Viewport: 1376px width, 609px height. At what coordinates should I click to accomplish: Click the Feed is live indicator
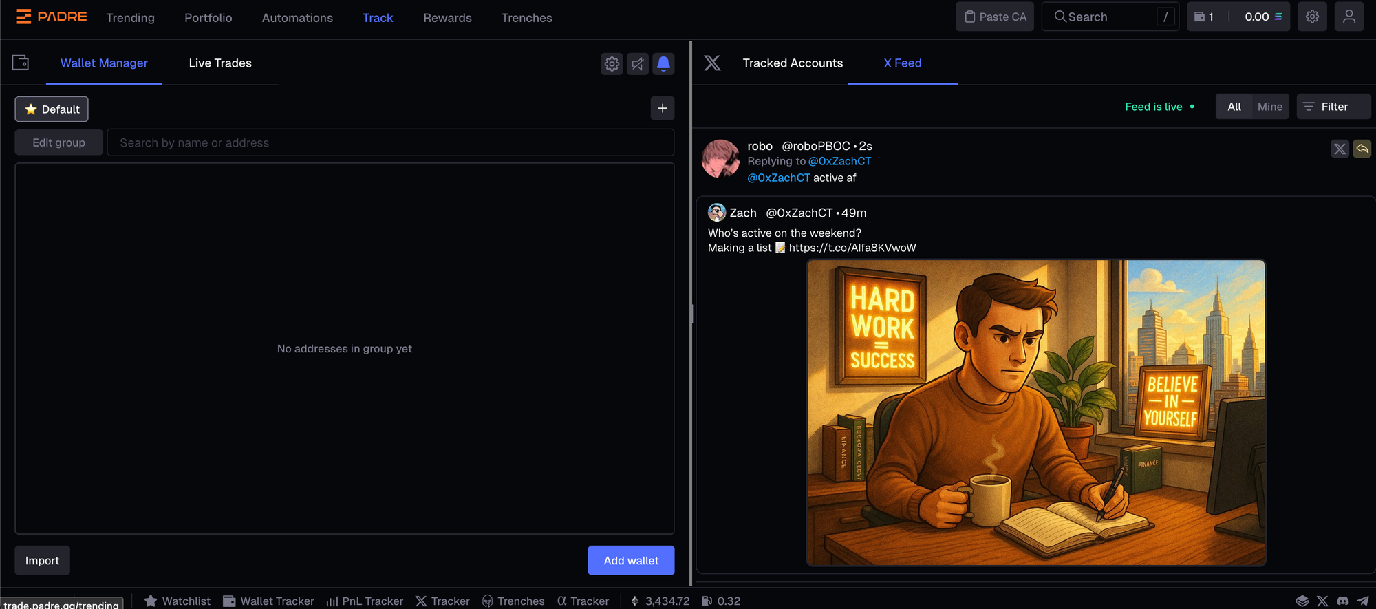(1160, 107)
